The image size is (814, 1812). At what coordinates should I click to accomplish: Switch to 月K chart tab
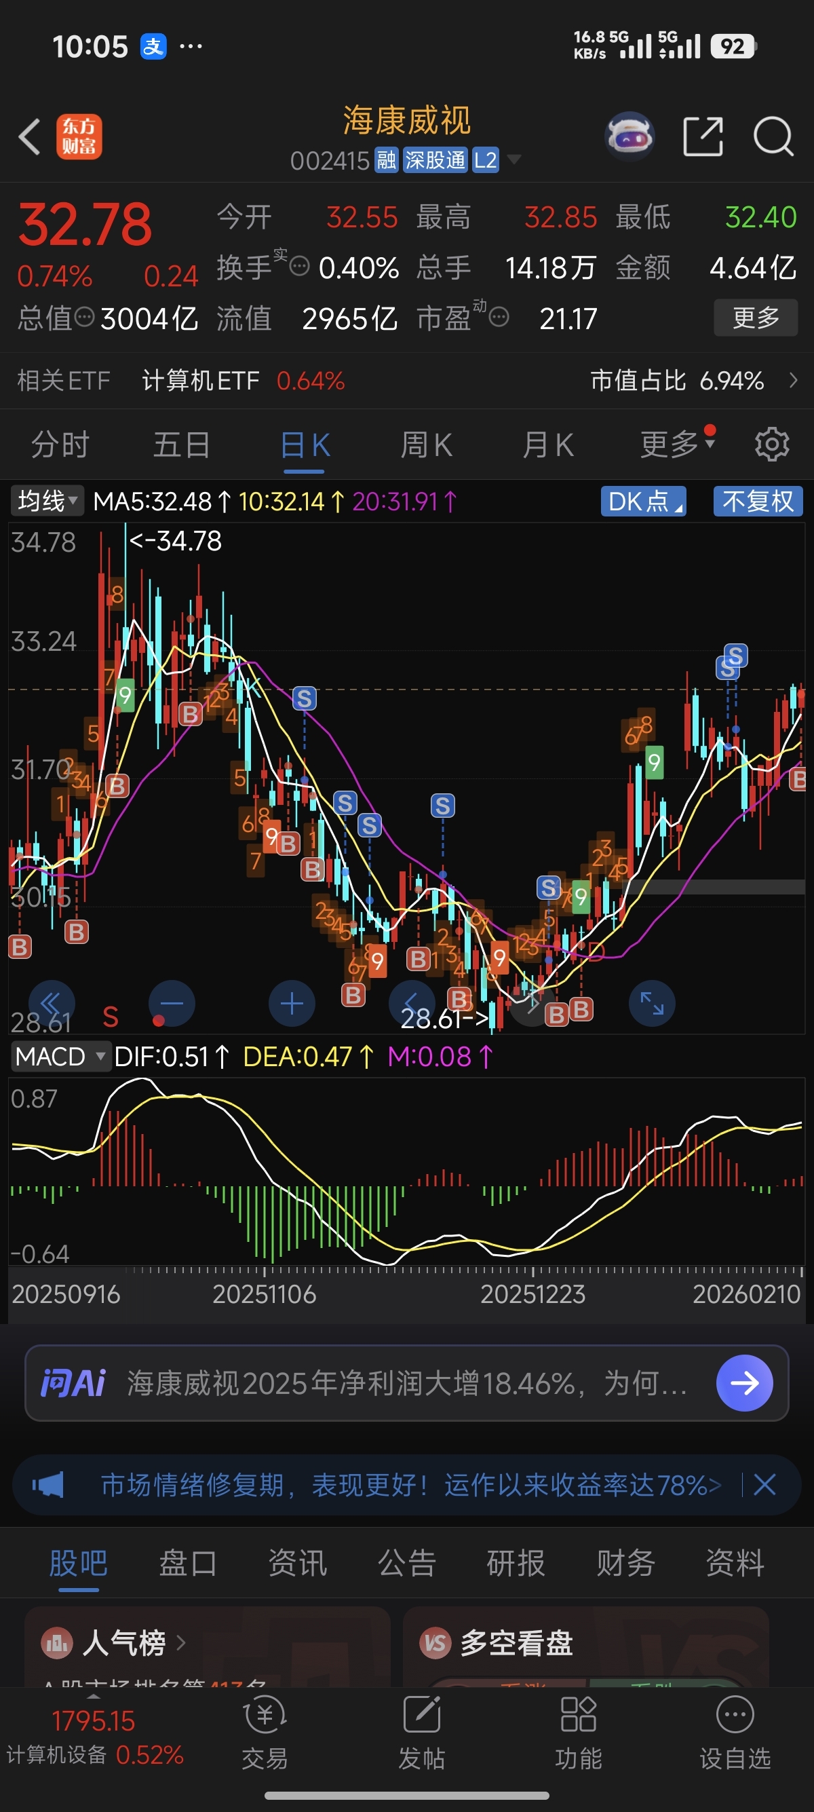[x=547, y=445]
